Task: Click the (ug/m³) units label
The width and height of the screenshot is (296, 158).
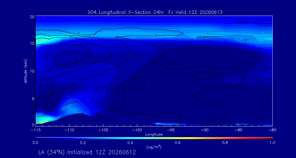Action: tap(154, 147)
